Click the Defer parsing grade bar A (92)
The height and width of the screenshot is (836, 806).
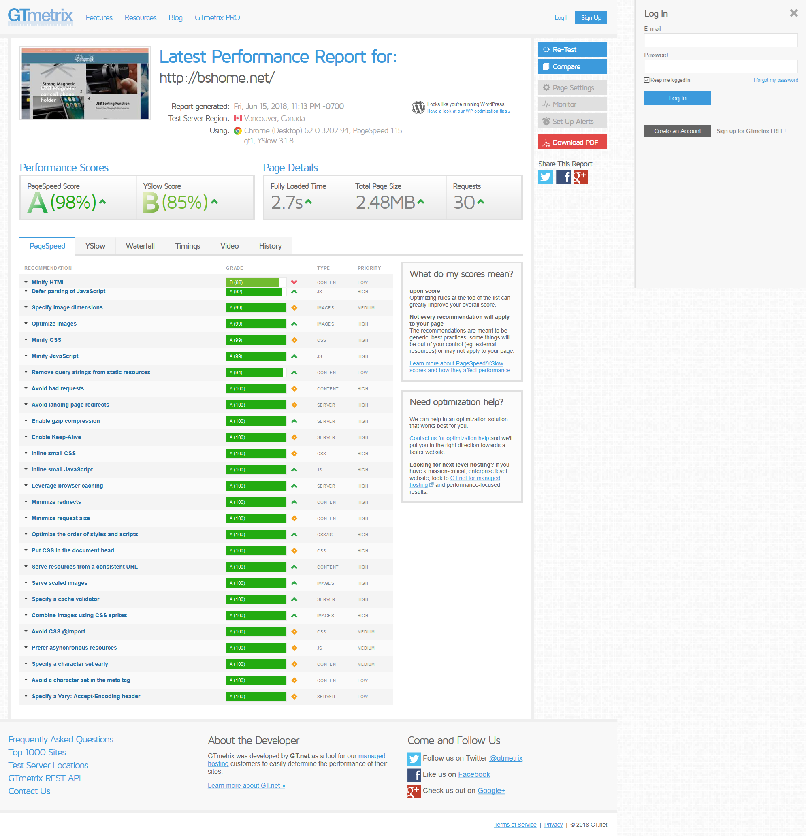coord(256,292)
